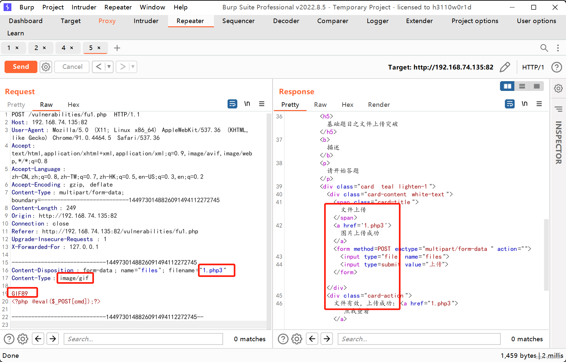
Task: Toggle request non-printable \n characters
Action: tap(247, 104)
